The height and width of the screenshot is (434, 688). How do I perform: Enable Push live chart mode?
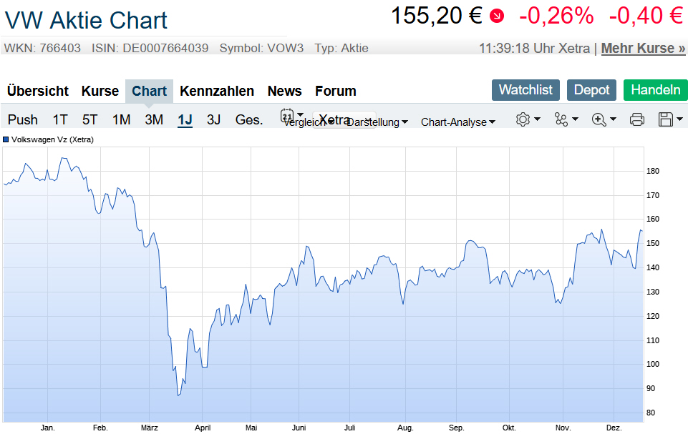coord(23,119)
